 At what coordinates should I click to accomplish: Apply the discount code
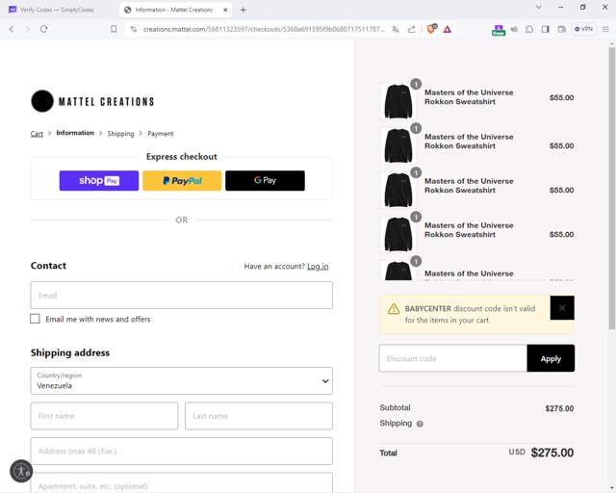[x=551, y=358]
